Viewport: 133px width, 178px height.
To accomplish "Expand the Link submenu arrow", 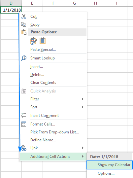I will point(83,148).
